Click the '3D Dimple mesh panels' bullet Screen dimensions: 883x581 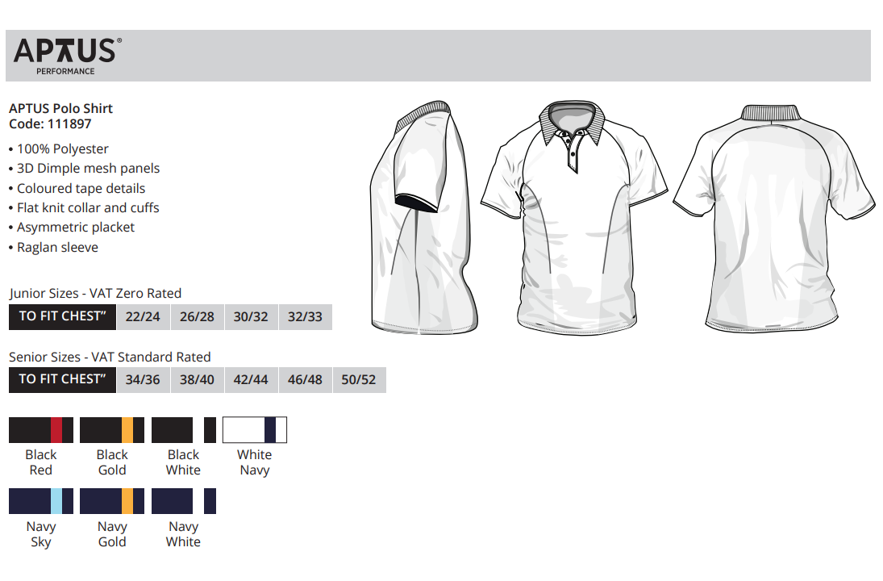85,169
